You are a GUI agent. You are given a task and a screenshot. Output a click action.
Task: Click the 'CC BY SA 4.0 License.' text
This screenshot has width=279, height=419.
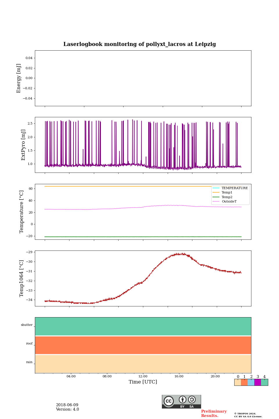coord(248,416)
